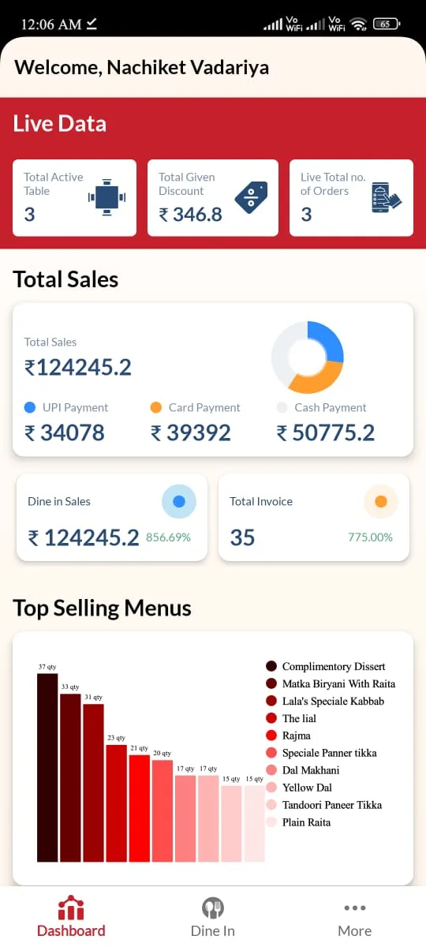
Task: Select the Complimentory Dissert legend swatch
Action: pyautogui.click(x=271, y=667)
